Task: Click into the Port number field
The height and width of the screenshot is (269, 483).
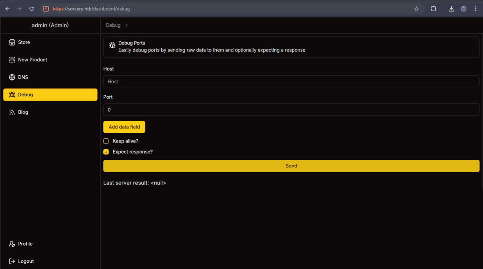Action: pos(291,110)
